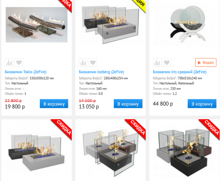Screen dimensions: 220x181
Task: Open Видео button on Iris средний card
Action: tap(206, 63)
